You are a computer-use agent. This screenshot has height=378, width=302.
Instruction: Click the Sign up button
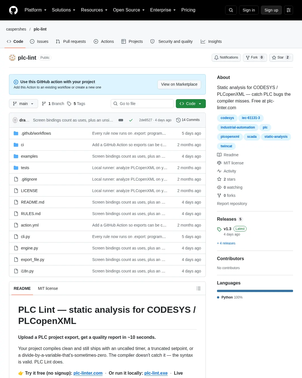[x=271, y=10]
